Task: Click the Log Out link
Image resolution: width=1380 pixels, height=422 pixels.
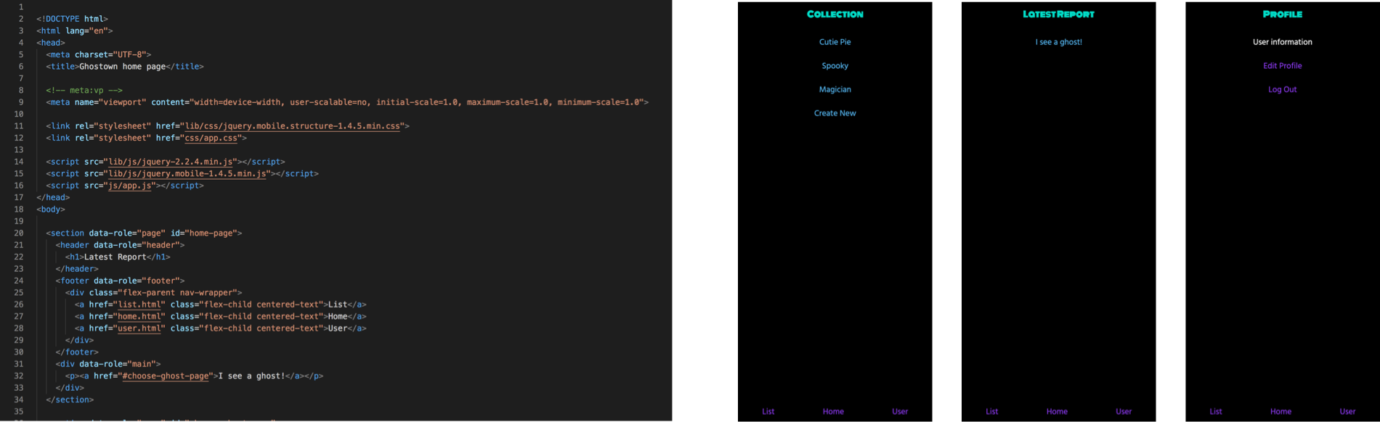Action: click(x=1282, y=90)
